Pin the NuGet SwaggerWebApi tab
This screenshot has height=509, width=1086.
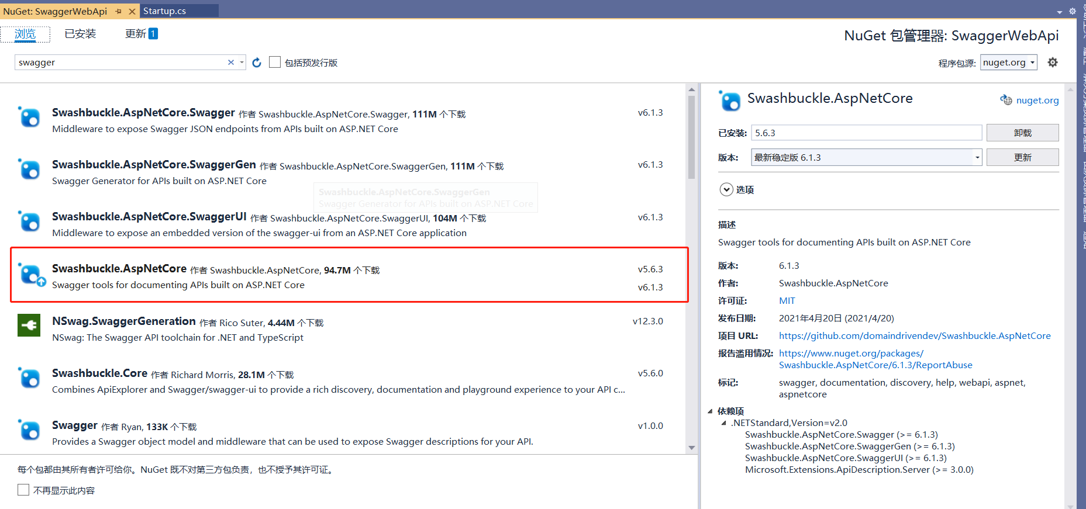pos(119,11)
